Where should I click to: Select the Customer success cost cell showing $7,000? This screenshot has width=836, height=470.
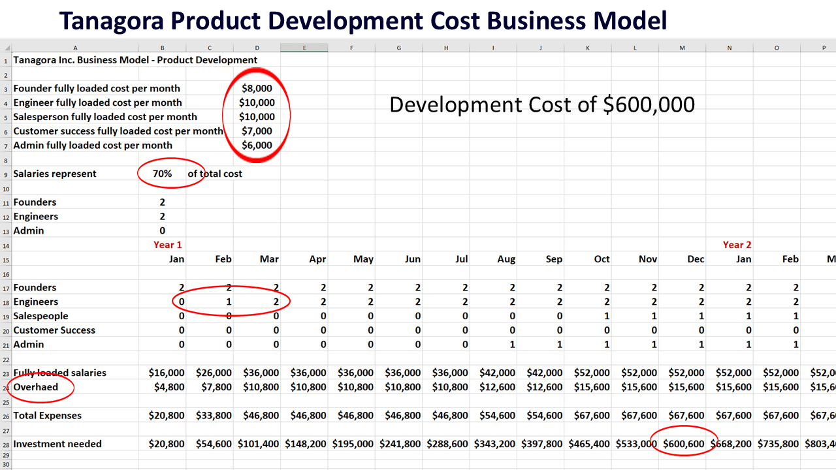pos(257,131)
